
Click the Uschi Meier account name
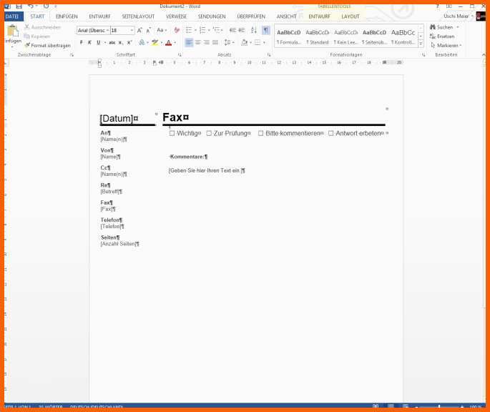tap(456, 16)
